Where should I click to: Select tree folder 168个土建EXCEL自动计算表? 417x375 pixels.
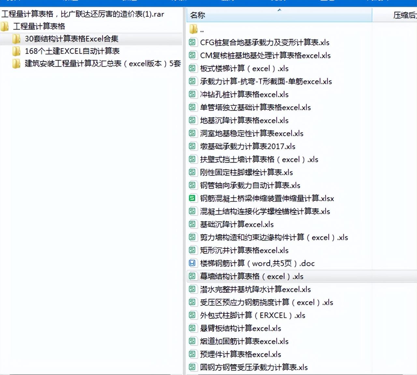72,51
